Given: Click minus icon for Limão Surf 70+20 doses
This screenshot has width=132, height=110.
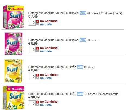Looking at the screenshot, I should tap(37, 105).
